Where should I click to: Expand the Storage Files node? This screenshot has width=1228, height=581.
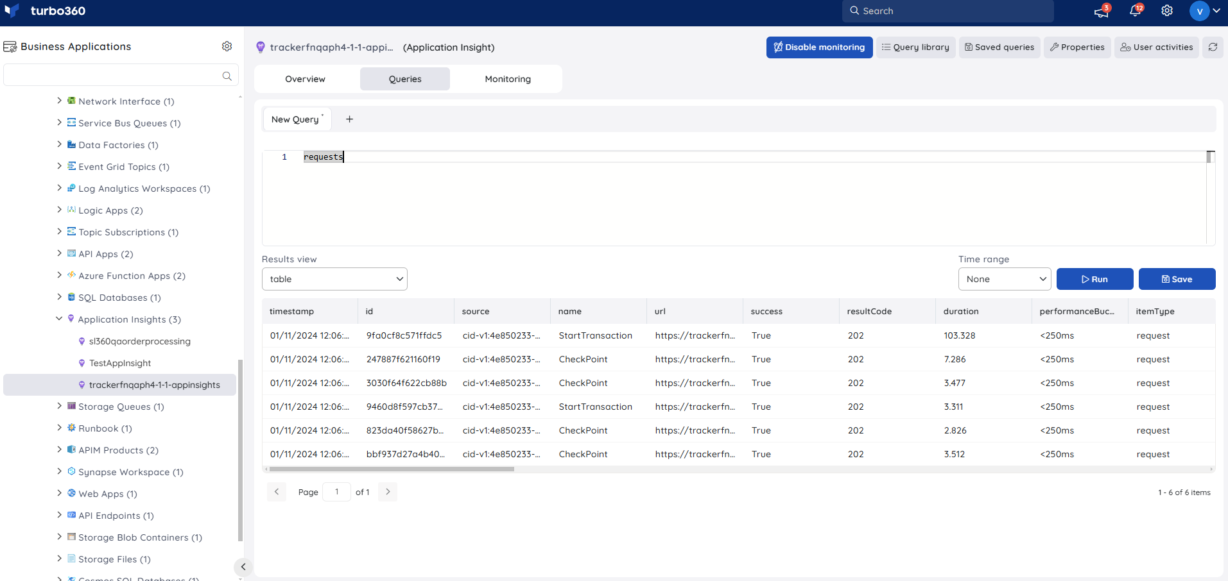[x=59, y=559]
